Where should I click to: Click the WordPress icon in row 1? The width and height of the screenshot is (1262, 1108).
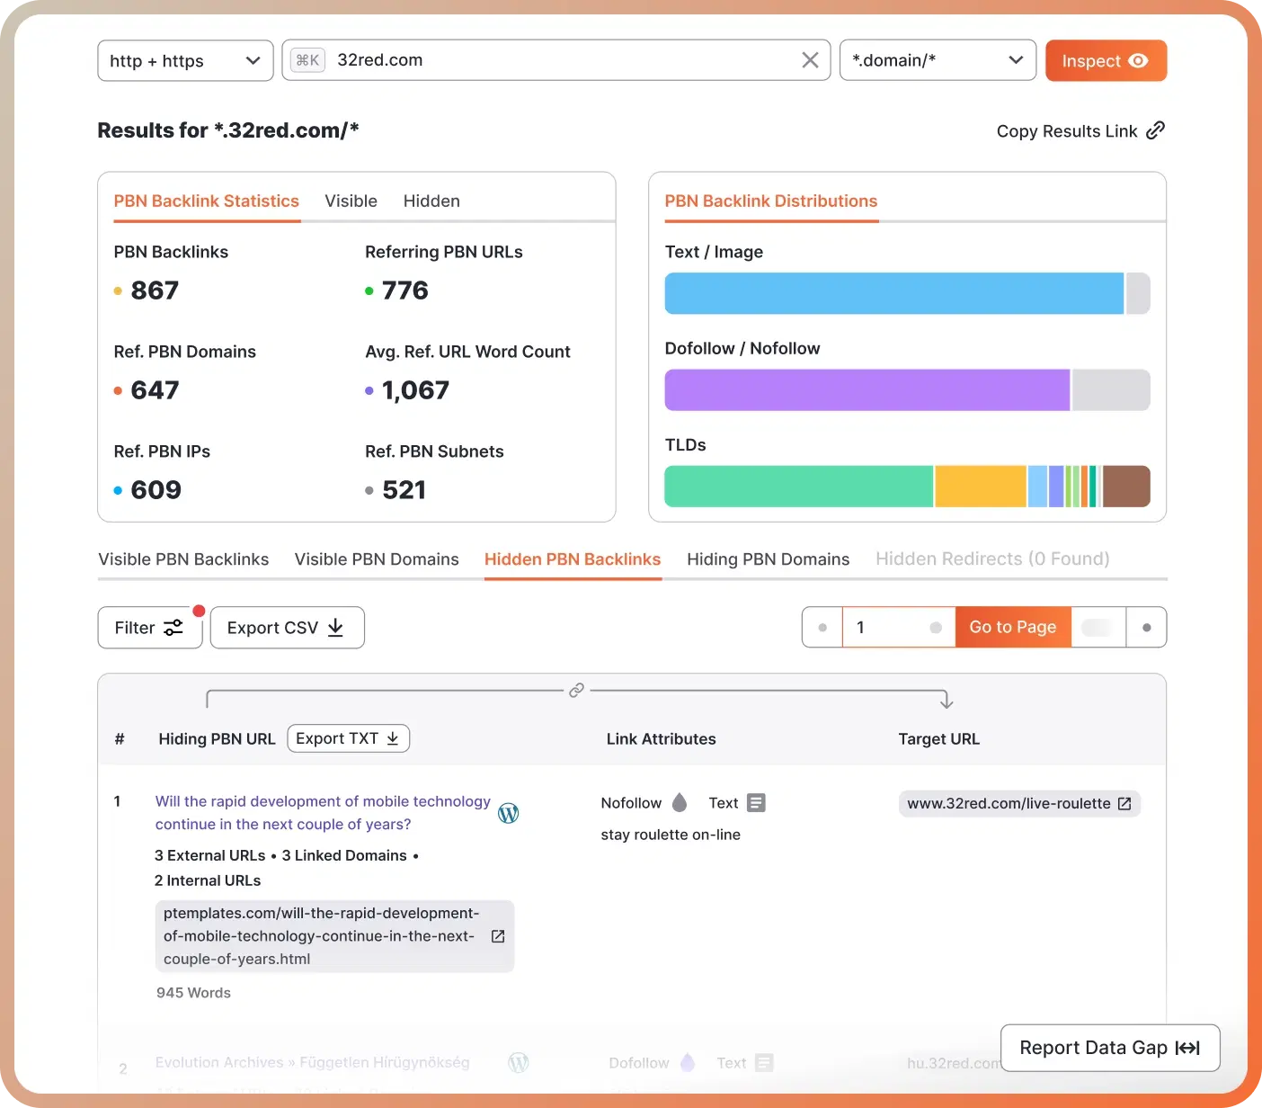508,813
